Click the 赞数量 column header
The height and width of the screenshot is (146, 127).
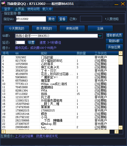(84, 53)
